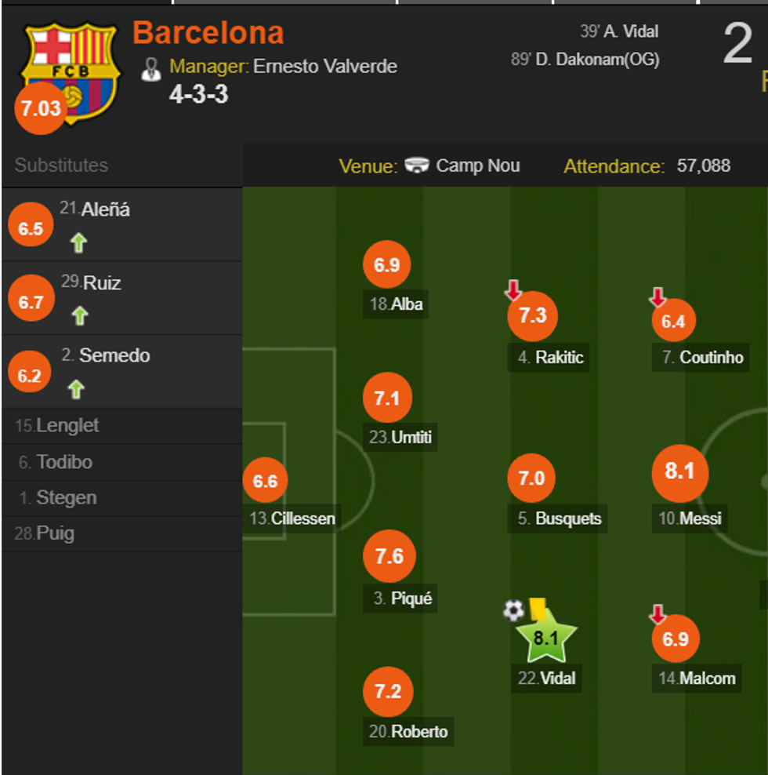Select substitute Lenglet in the list
This screenshot has height=775, width=768.
(67, 426)
